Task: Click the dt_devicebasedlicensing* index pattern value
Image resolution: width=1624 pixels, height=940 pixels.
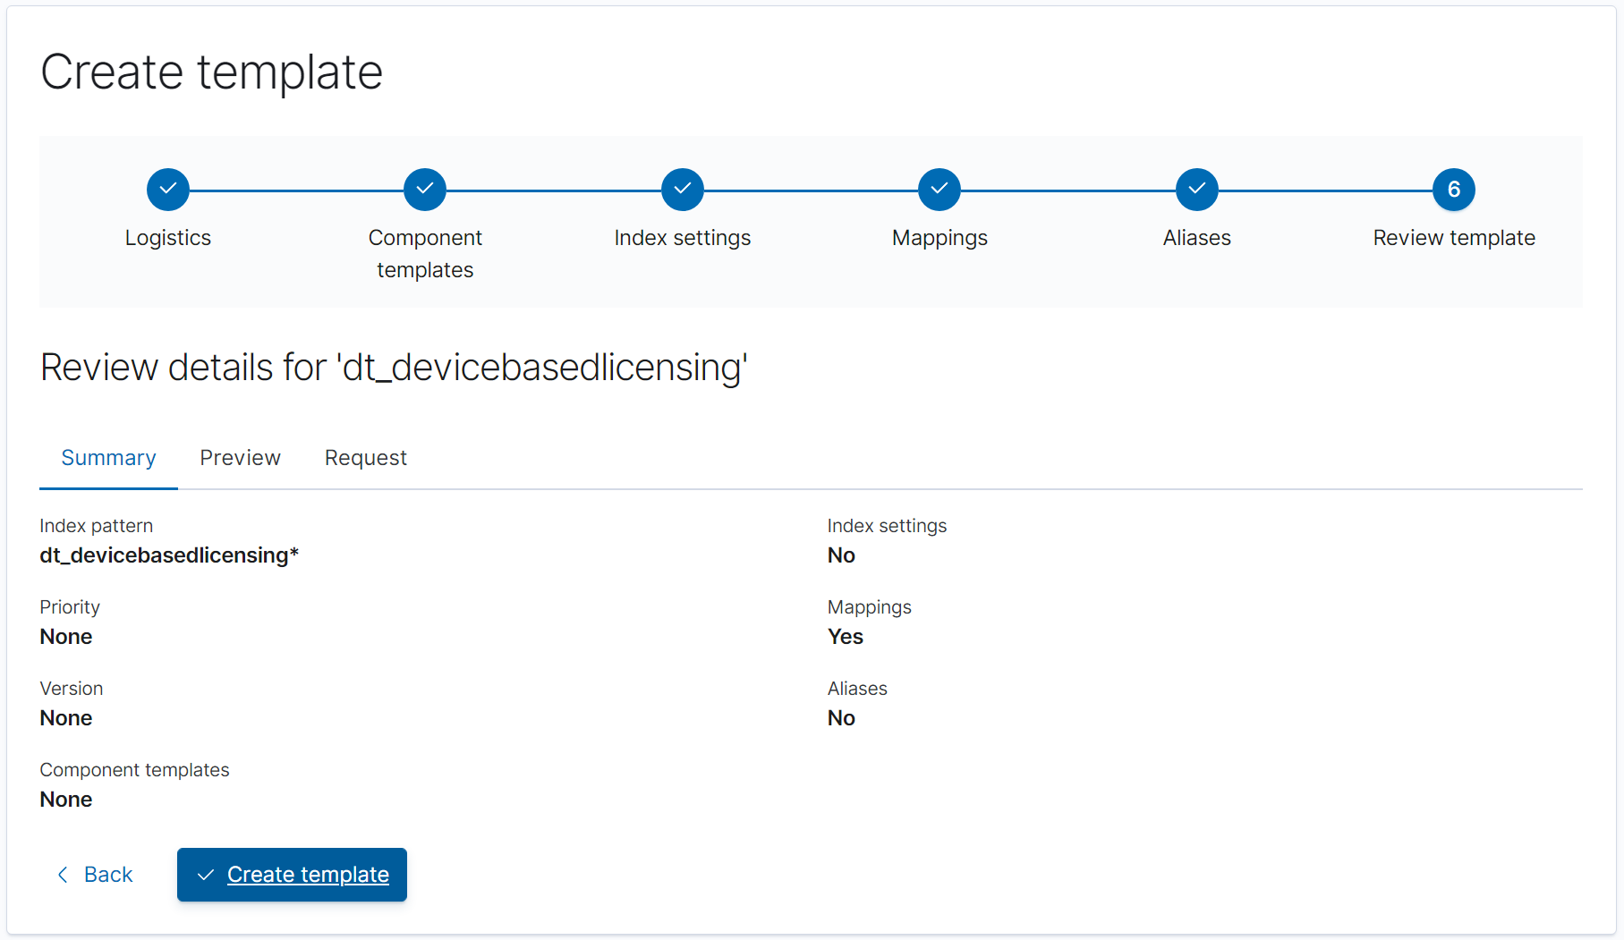Action: pos(169,555)
